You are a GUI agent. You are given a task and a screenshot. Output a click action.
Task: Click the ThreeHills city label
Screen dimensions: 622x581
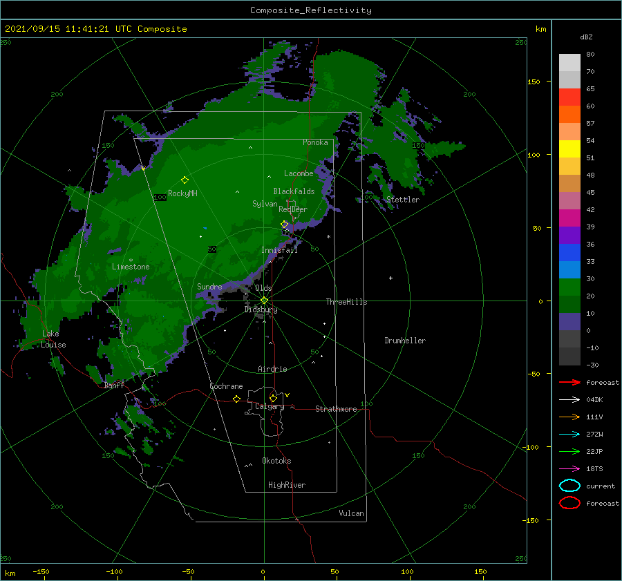(x=346, y=302)
